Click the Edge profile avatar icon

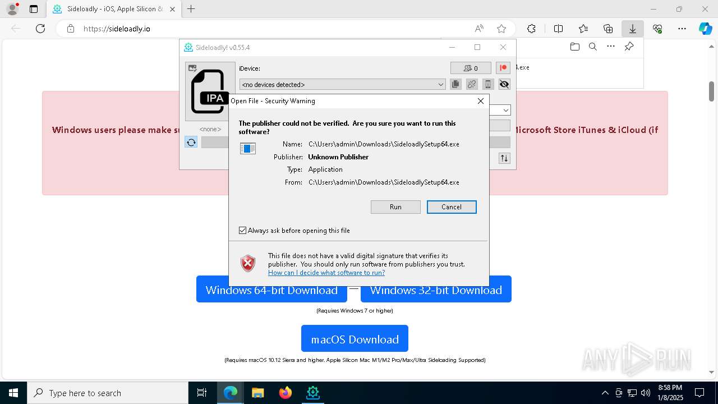12,9
